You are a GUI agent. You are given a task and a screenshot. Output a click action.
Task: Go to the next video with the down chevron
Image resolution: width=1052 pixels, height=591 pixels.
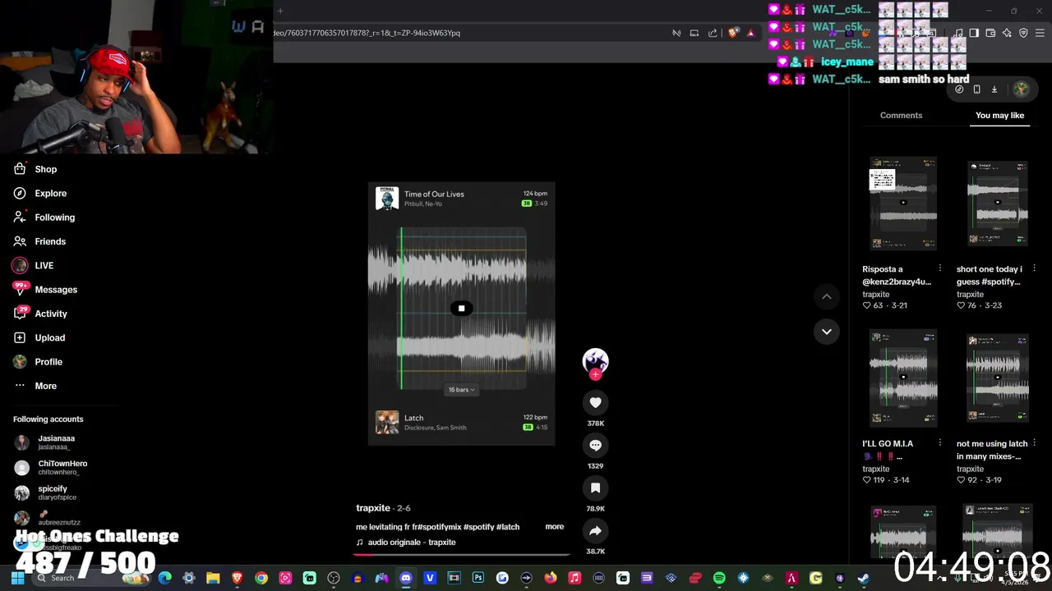tap(827, 332)
